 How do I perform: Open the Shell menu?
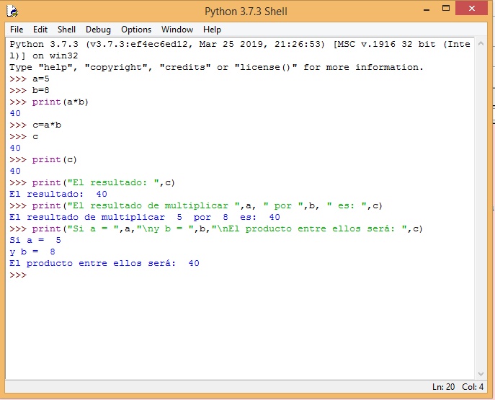coord(66,30)
